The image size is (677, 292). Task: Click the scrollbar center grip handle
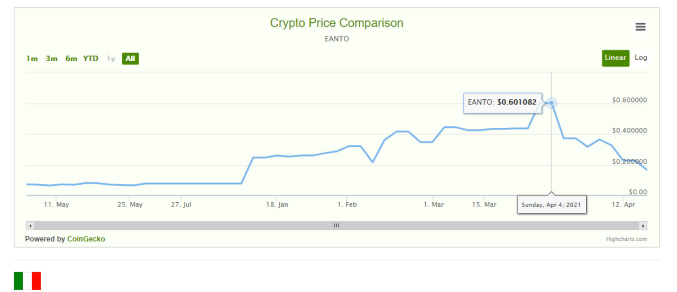point(336,225)
